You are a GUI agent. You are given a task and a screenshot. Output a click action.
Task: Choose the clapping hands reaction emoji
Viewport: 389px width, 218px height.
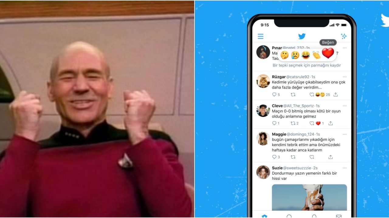316,55
